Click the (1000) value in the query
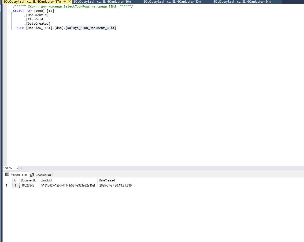The image size is (304, 242). click(x=39, y=11)
